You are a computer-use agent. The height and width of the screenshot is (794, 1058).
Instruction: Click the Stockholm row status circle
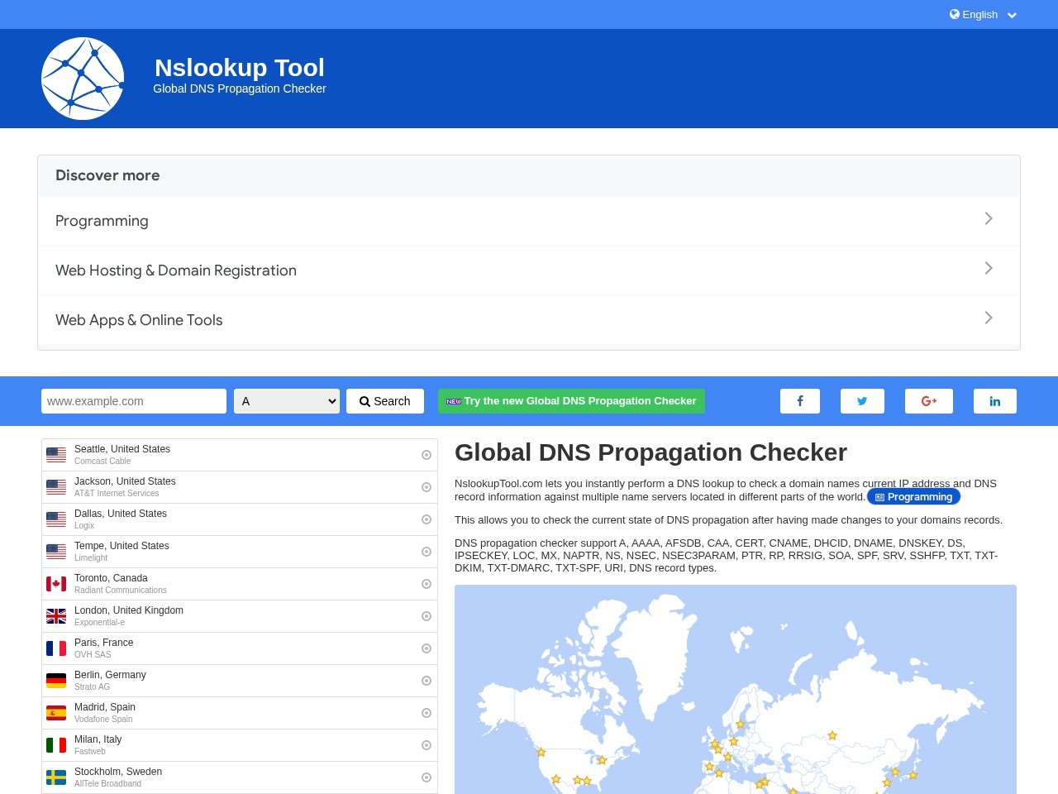click(427, 777)
